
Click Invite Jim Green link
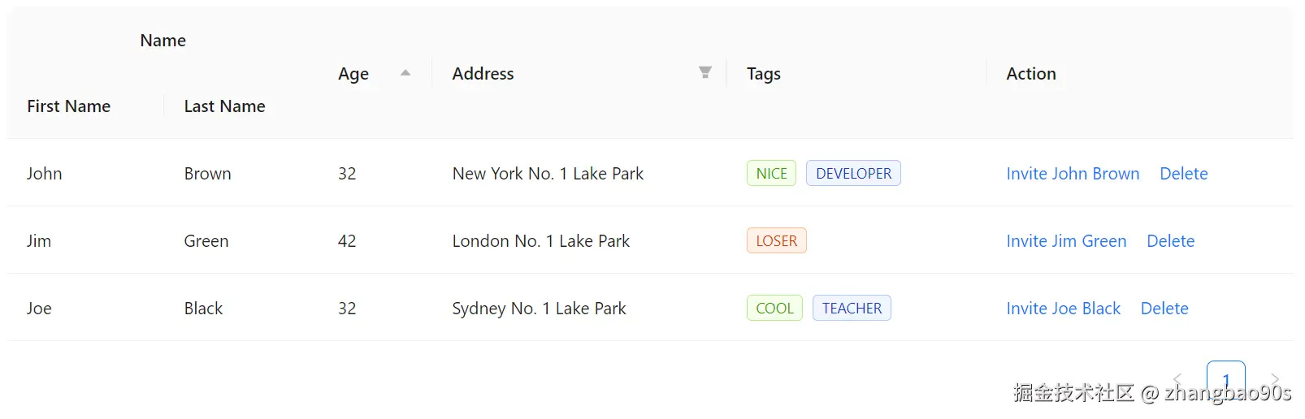1066,241
